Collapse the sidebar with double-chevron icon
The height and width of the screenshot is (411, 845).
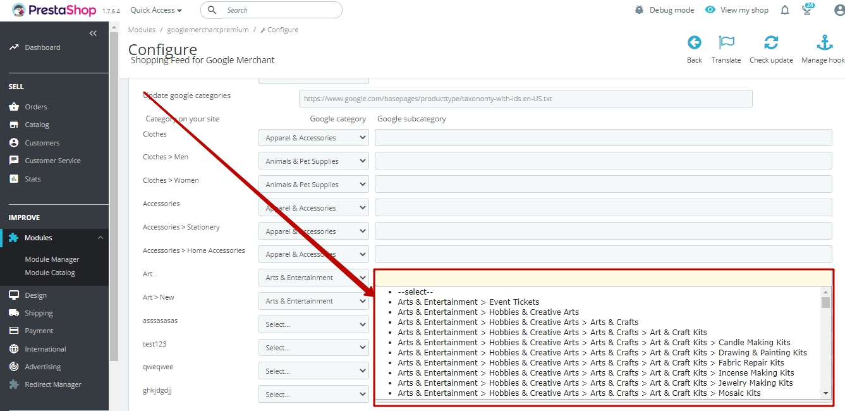click(x=93, y=33)
